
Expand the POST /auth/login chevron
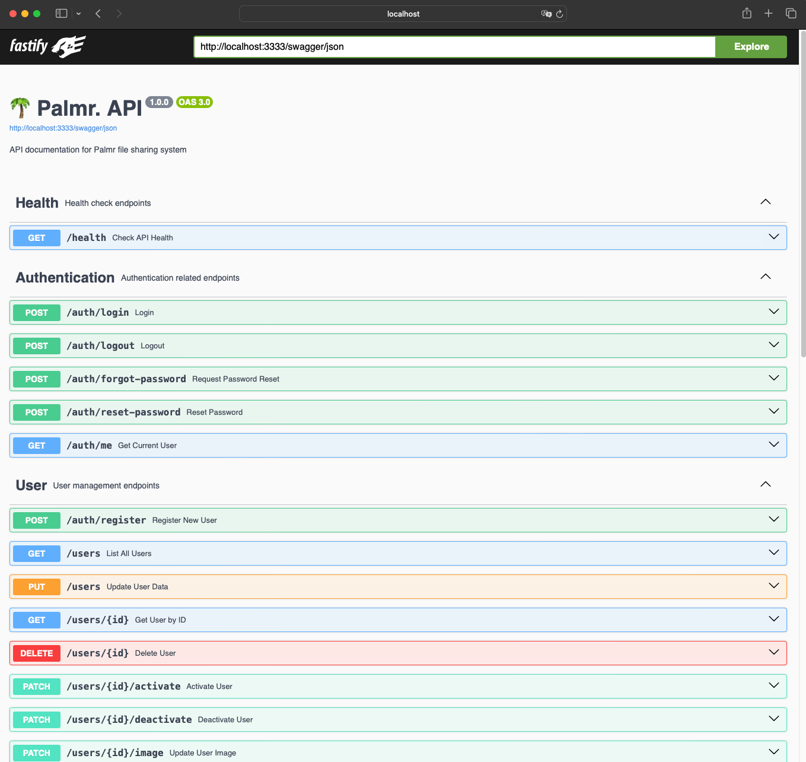pos(774,312)
